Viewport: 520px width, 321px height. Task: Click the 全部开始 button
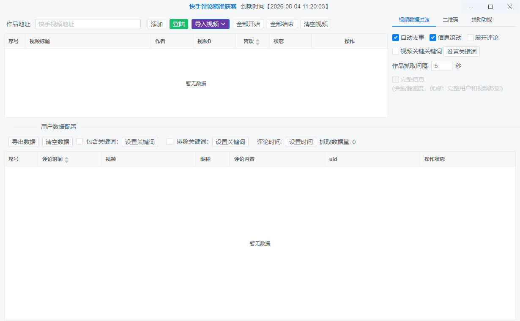pyautogui.click(x=248, y=24)
